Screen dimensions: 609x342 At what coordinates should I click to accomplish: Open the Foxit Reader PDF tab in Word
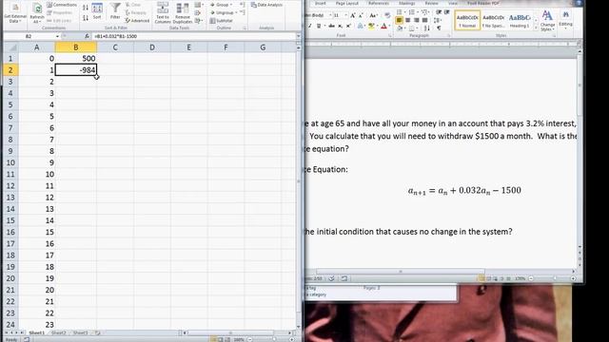tap(482, 4)
